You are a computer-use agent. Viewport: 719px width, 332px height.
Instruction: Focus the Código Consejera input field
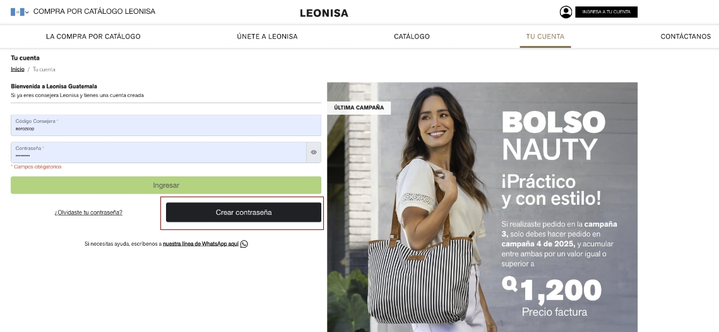166,125
